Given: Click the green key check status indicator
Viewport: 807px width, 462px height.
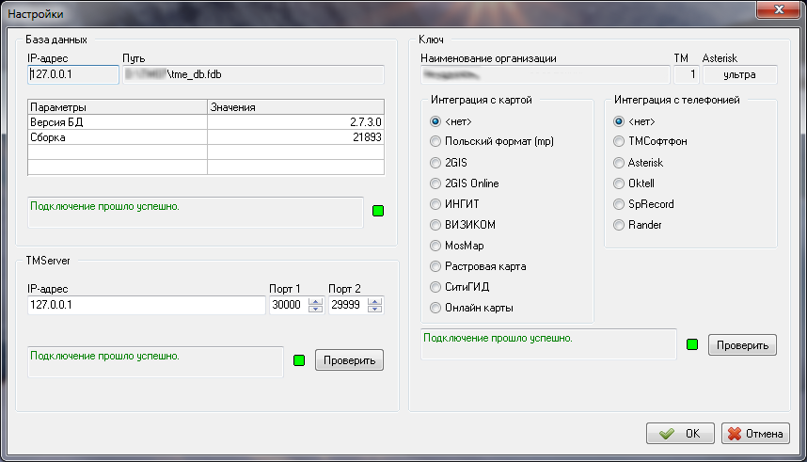Looking at the screenshot, I should [692, 344].
